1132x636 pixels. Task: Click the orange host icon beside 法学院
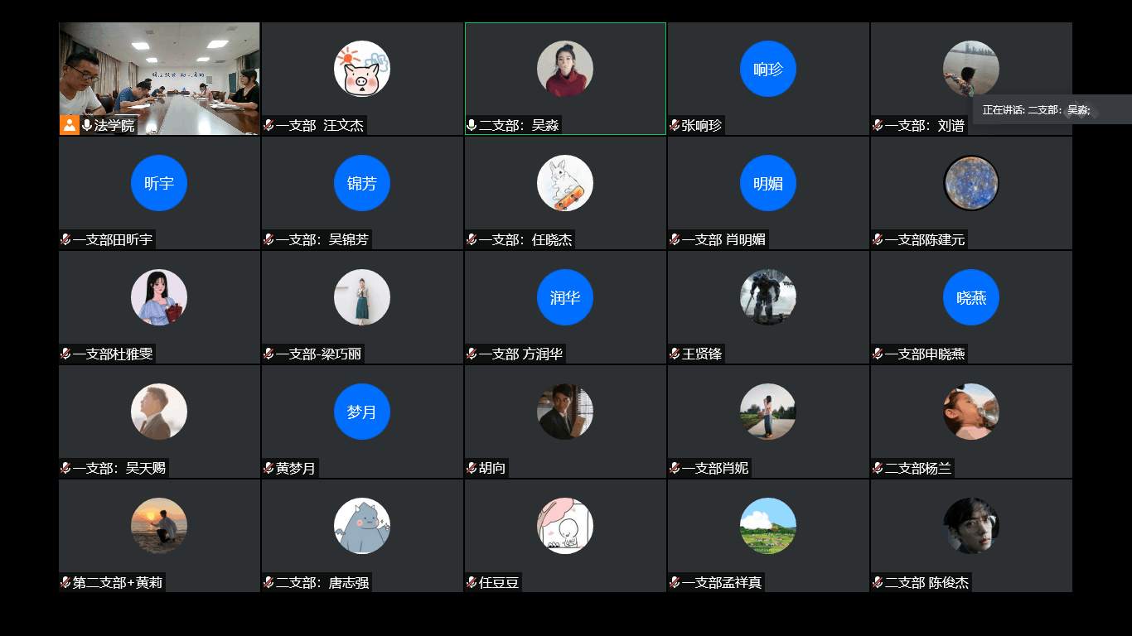click(x=69, y=125)
